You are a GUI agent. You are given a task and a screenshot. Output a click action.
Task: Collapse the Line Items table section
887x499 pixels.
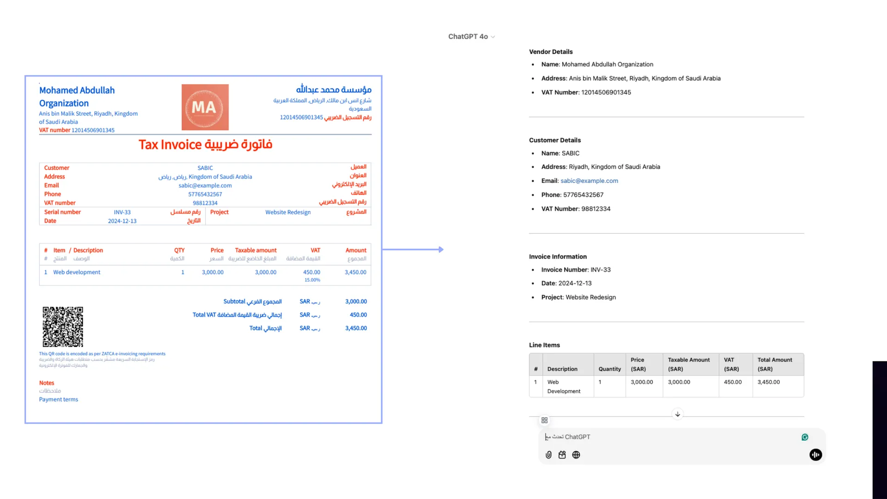click(x=544, y=345)
